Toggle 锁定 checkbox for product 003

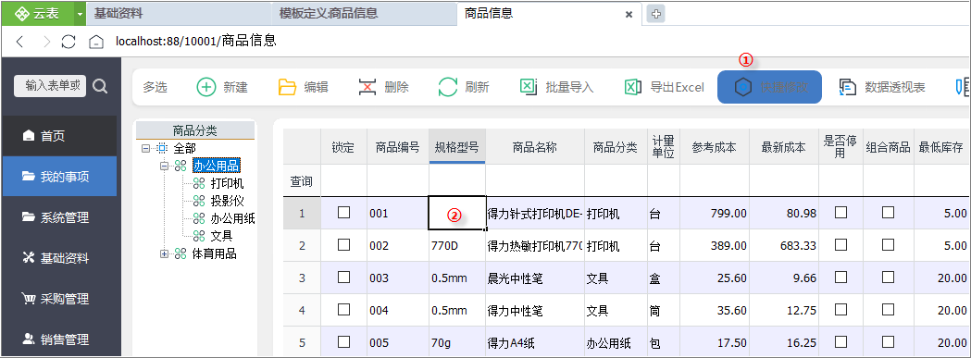[343, 277]
